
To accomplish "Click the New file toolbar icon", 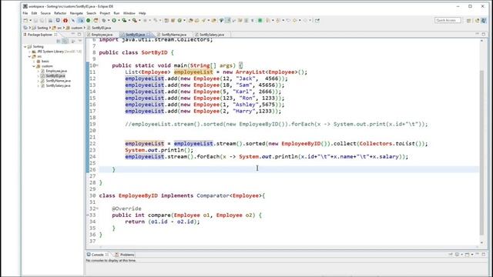I will 25,21.
